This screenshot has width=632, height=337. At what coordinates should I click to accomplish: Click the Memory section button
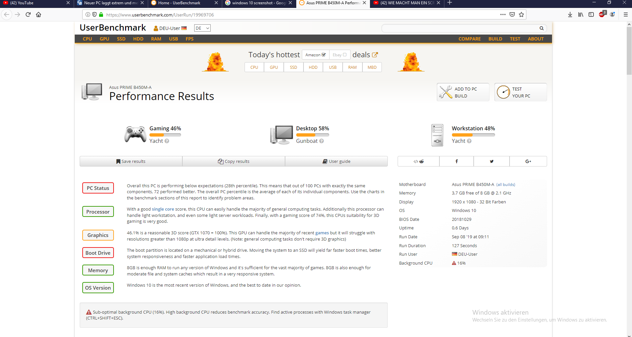(x=98, y=270)
